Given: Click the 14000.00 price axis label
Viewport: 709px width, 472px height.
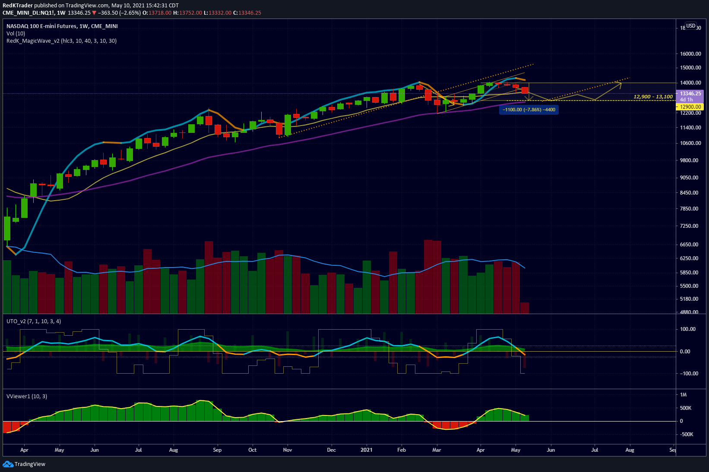Looking at the screenshot, I should [x=690, y=83].
